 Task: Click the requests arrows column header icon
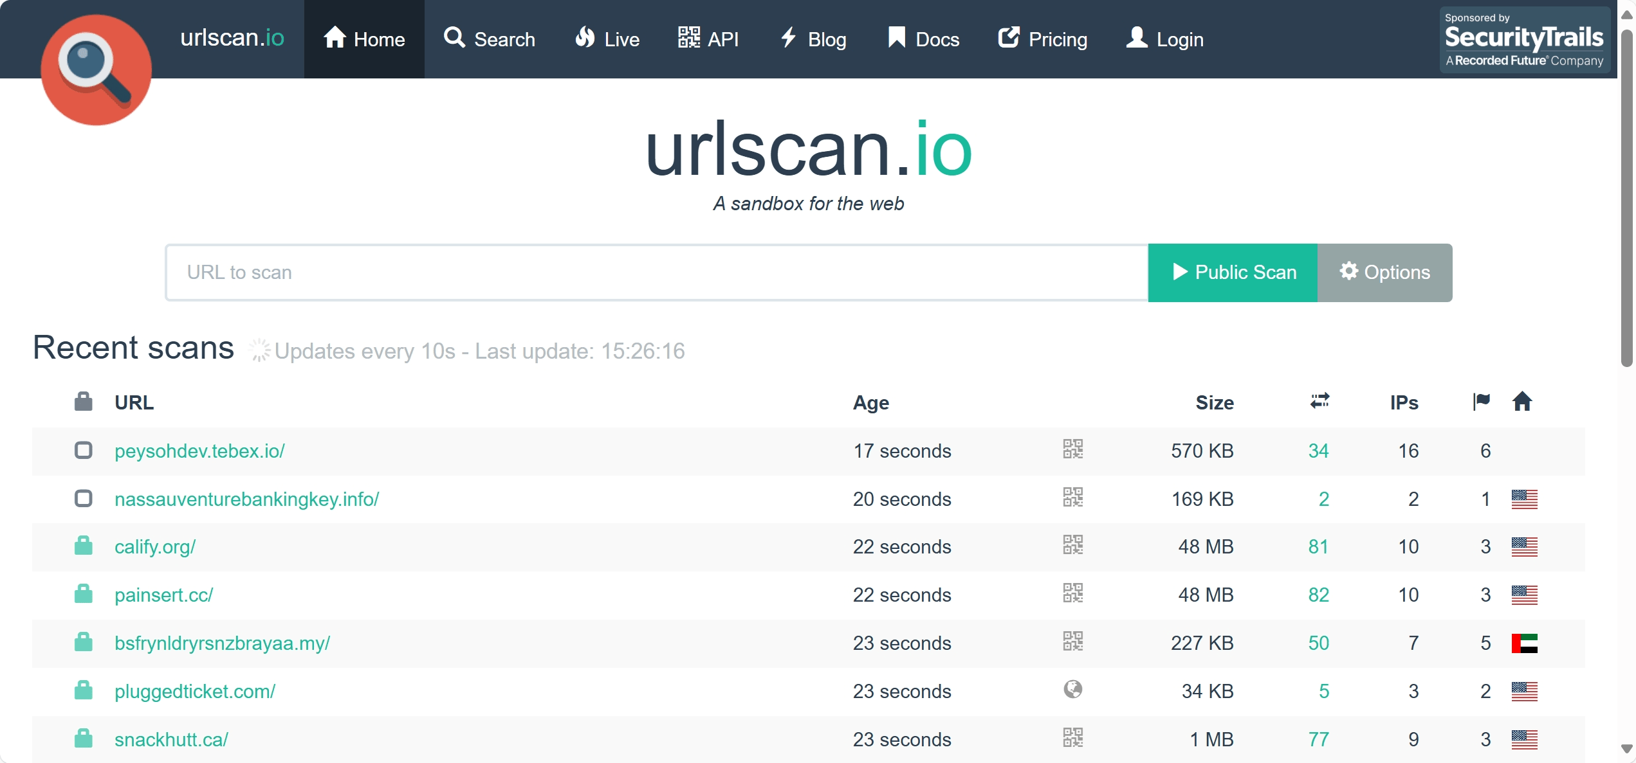point(1319,401)
